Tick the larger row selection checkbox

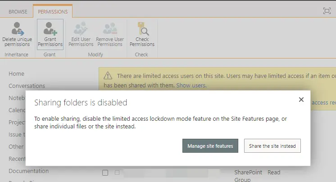click(x=105, y=173)
